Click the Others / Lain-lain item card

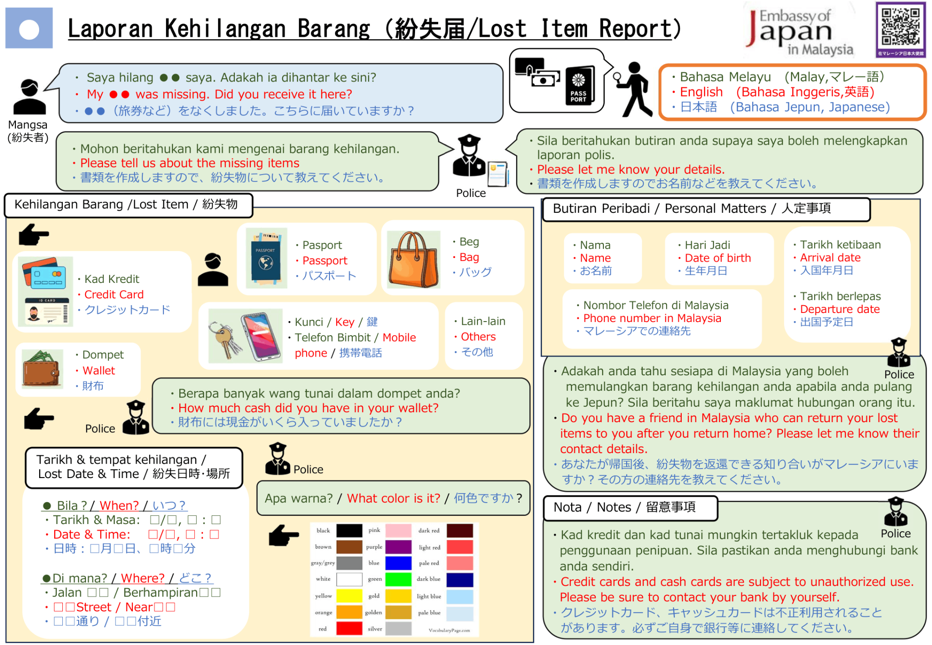point(483,336)
